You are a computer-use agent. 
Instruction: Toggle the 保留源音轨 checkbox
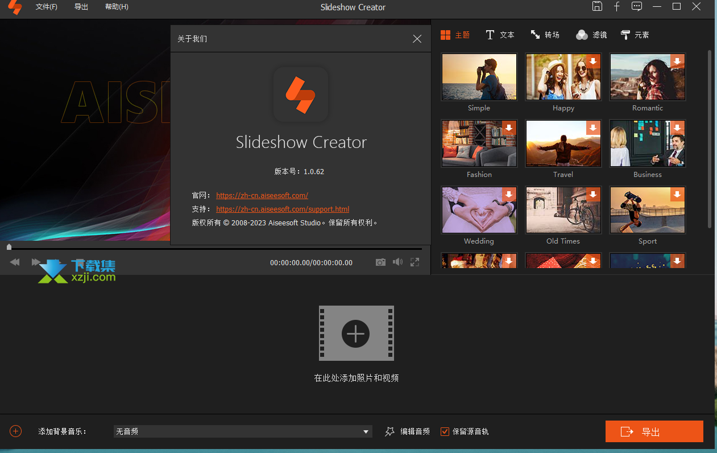point(445,431)
